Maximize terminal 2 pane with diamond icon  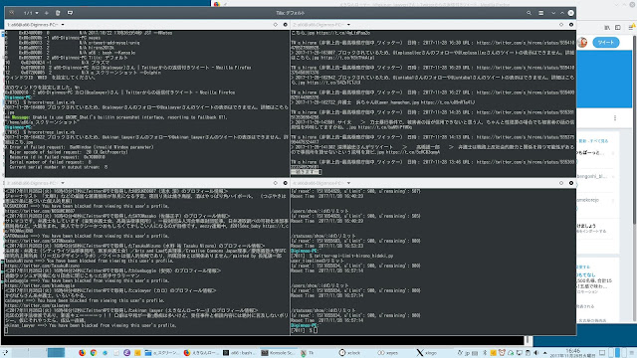click(x=561, y=25)
